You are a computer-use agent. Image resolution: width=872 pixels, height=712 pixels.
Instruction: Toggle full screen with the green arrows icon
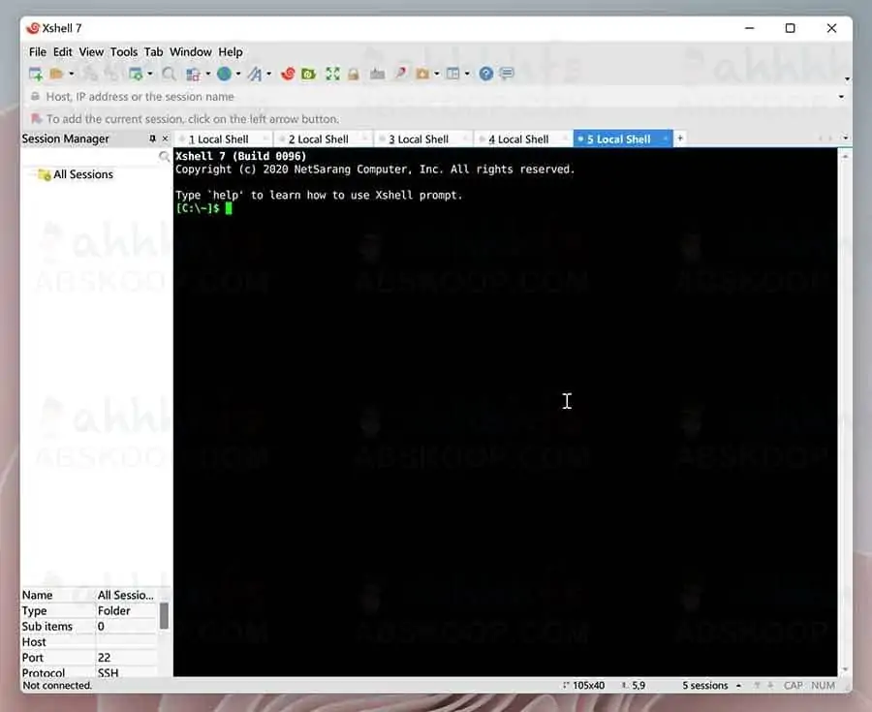coord(332,74)
